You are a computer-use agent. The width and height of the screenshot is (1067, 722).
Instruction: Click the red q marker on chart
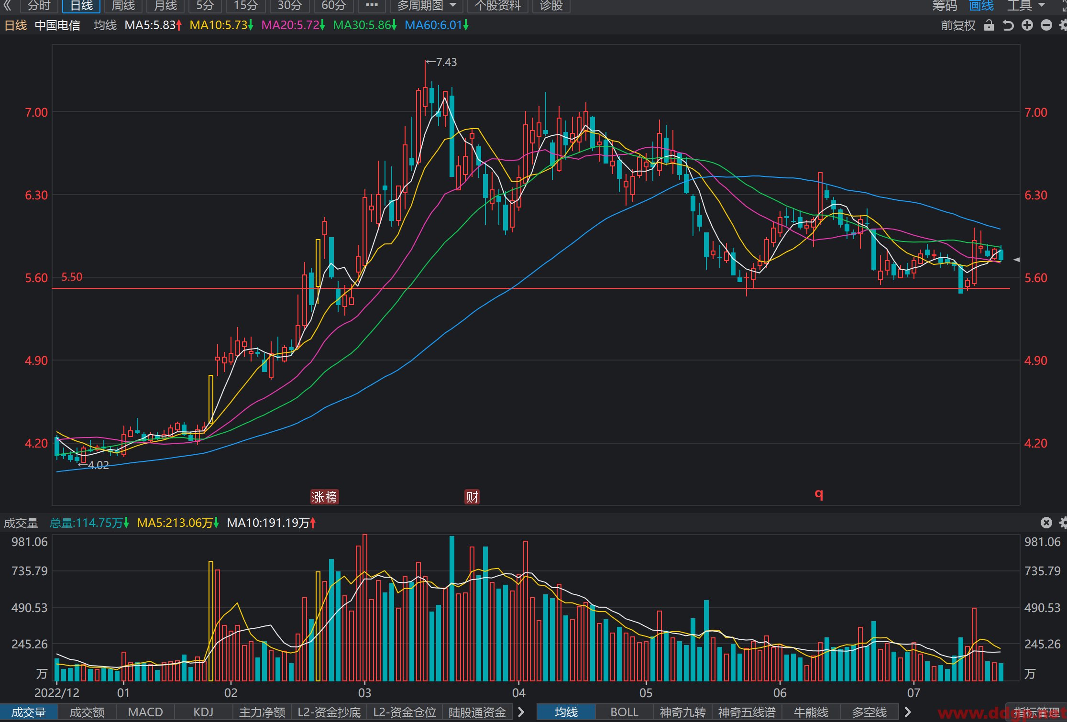coord(819,494)
